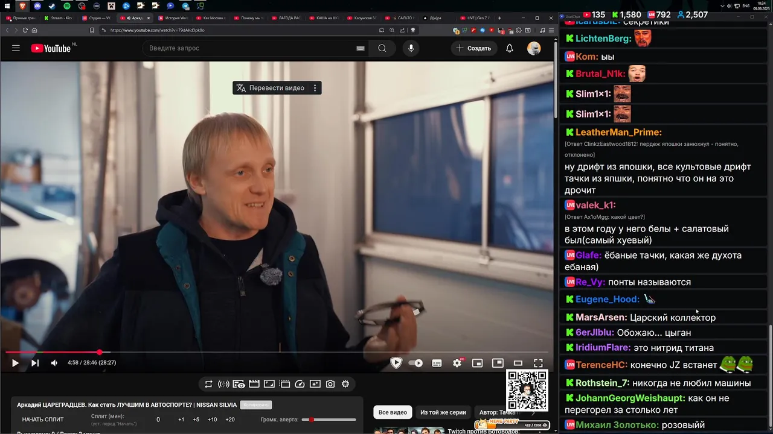
Task: Skip to the next video
Action: [35, 363]
